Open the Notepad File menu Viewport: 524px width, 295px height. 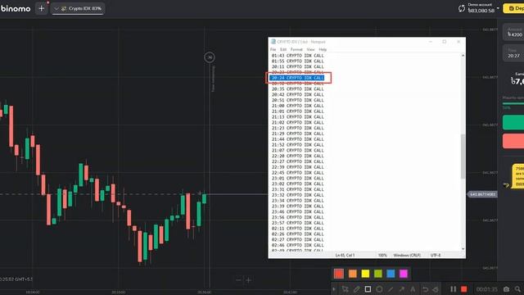click(273, 49)
